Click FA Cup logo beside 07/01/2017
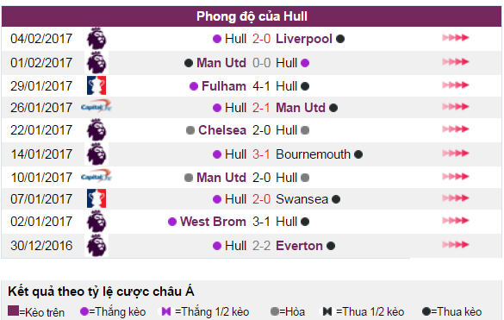Screen dimensions: 504x320 96,198
